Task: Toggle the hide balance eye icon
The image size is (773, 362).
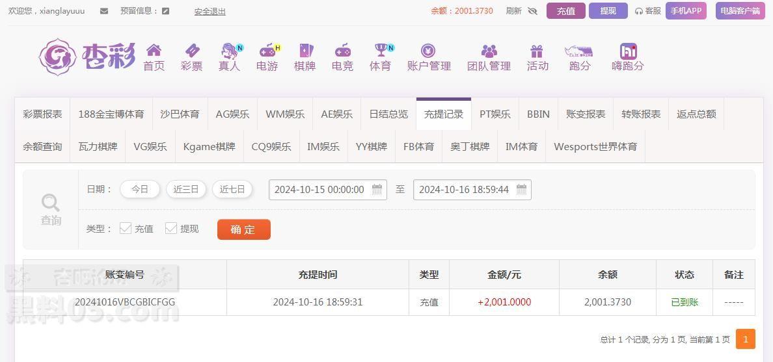Action: point(532,11)
